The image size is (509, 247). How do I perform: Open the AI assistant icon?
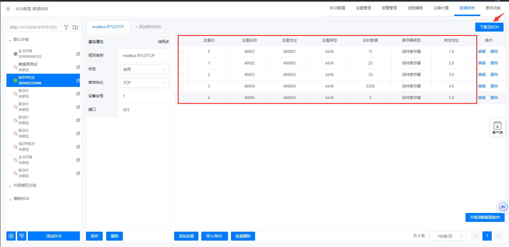pyautogui.click(x=503, y=207)
